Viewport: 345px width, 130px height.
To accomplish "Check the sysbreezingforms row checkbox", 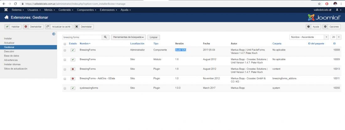I will point(65,88).
